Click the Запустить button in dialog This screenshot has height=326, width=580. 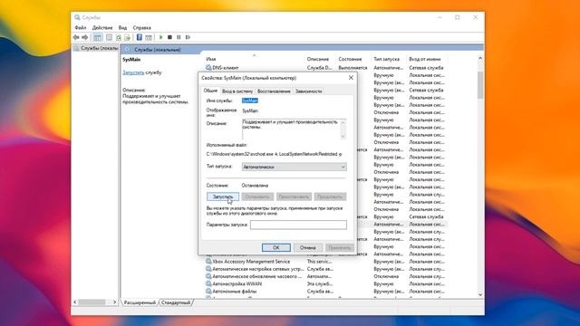coord(223,197)
